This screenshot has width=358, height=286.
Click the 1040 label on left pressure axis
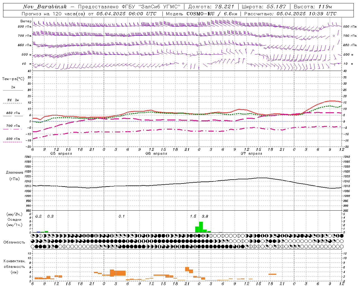[27, 157]
